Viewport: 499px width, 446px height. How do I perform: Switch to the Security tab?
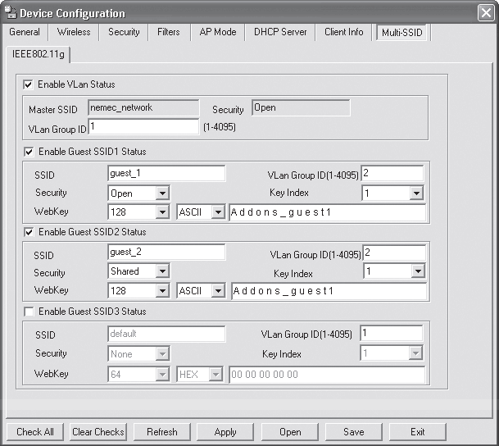pyautogui.click(x=124, y=32)
